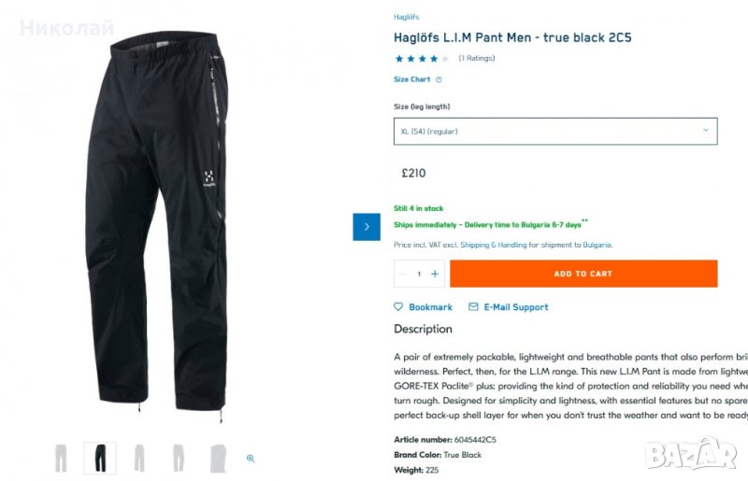
Task: Open the size selector chevron
Action: (x=706, y=130)
